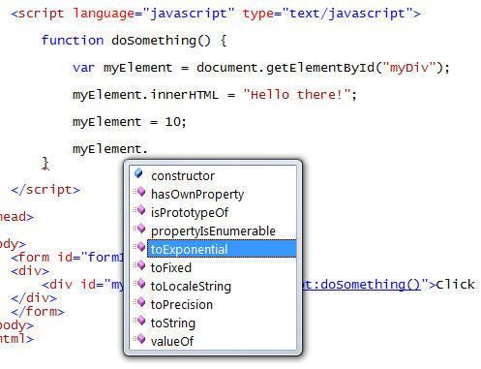The height and width of the screenshot is (369, 481).
Task: Click the method icon beside toPrecision
Action: [139, 302]
